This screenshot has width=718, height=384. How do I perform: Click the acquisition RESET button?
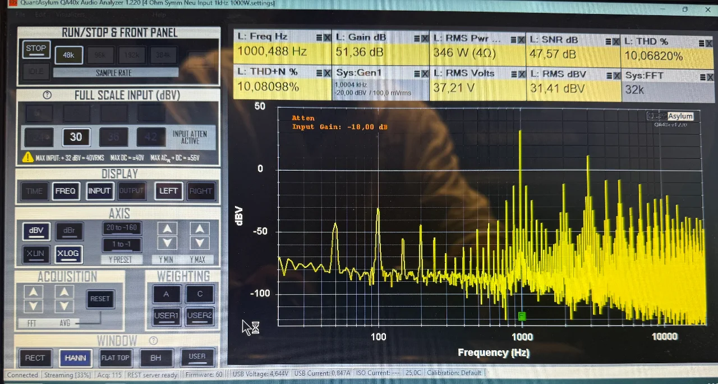[100, 299]
